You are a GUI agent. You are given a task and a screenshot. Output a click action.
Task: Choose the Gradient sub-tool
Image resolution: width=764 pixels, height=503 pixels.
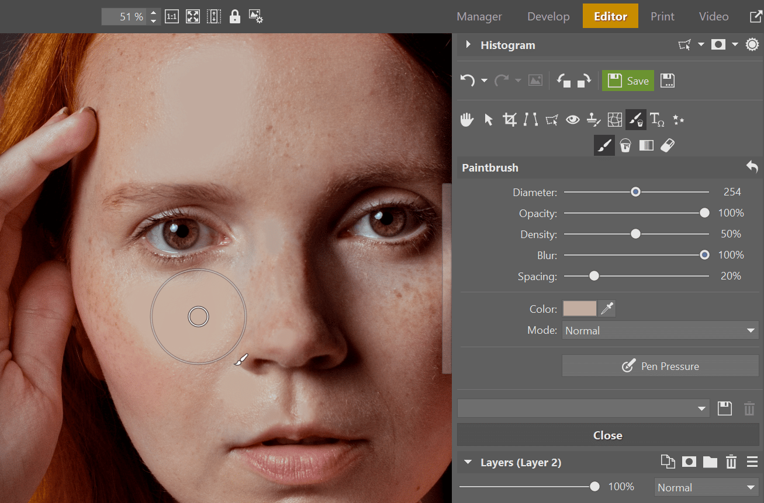(x=646, y=145)
